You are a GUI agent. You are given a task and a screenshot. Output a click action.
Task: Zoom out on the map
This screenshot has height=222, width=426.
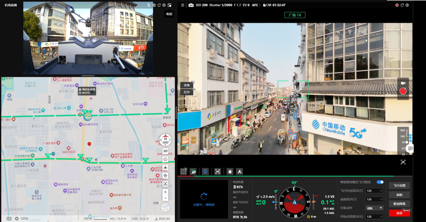tap(165, 198)
